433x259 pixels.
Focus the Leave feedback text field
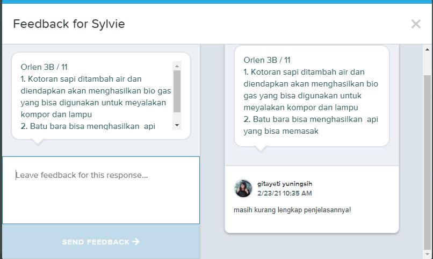[101, 190]
